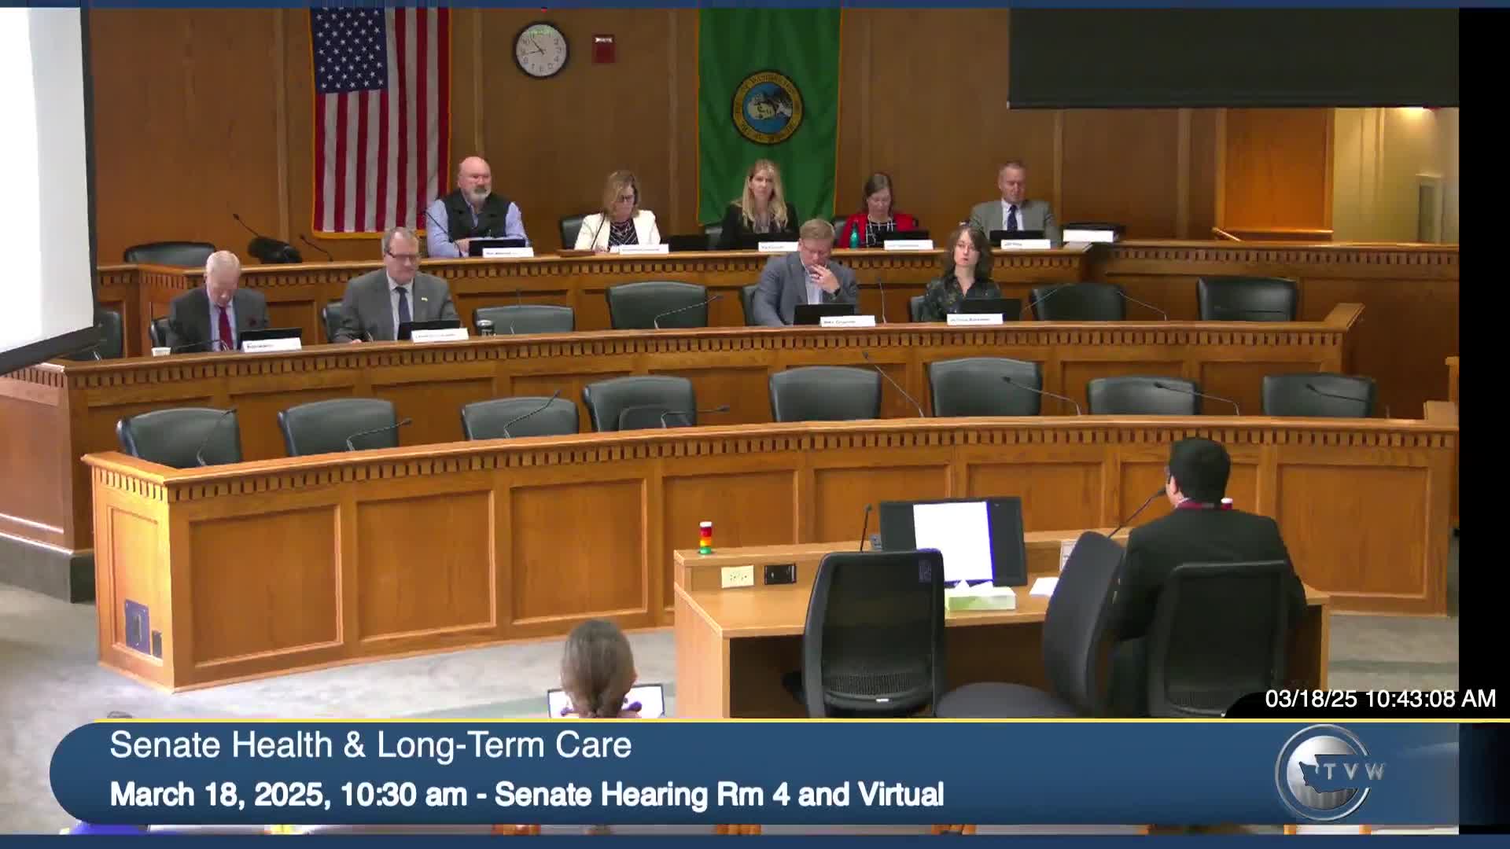Click the TVW logo in the banner
The width and height of the screenshot is (1510, 849).
tap(1329, 772)
